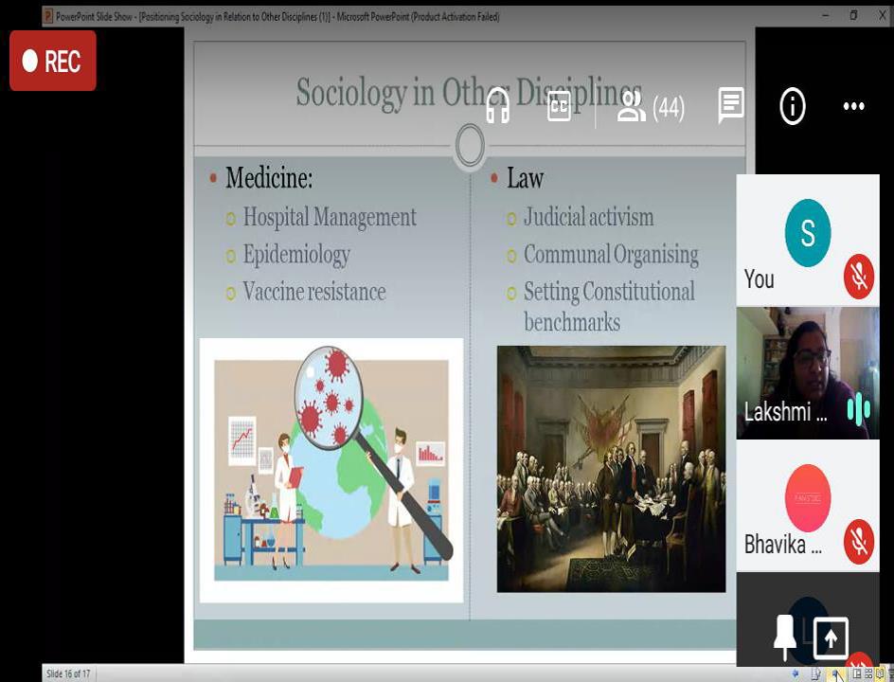The image size is (894, 682).
Task: Open the participants list showing 44
Action: click(650, 107)
